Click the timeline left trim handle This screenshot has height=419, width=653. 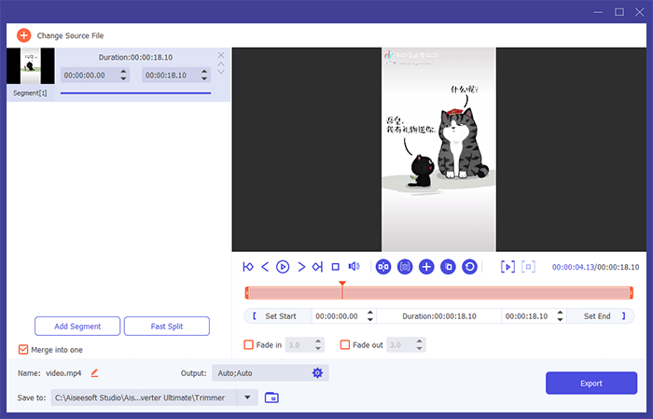[247, 293]
